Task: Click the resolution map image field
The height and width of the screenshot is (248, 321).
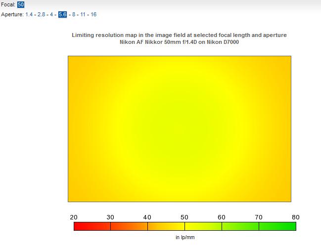Action: [180, 129]
